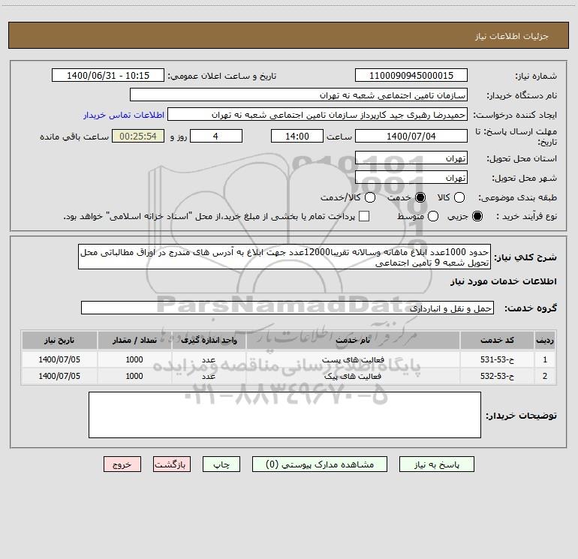The height and width of the screenshot is (559, 578).
Task: Select the متوسط purchase type radio
Action: pyautogui.click(x=433, y=216)
